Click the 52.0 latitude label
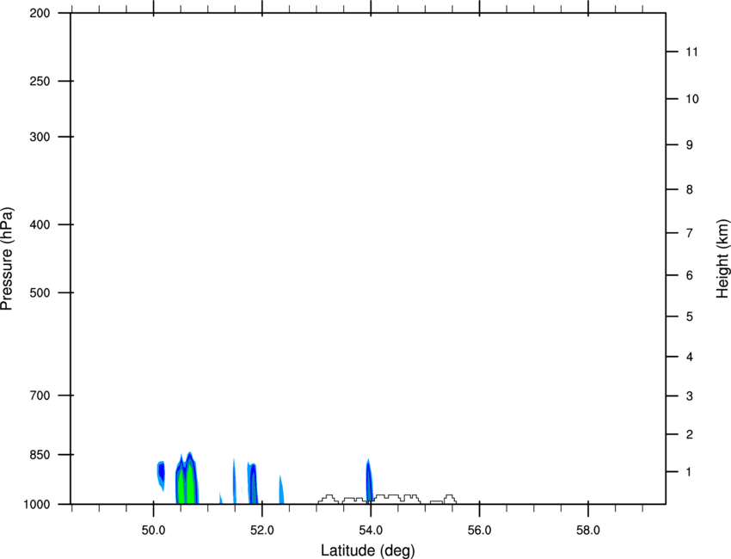The width and height of the screenshot is (731, 559). click(x=262, y=531)
